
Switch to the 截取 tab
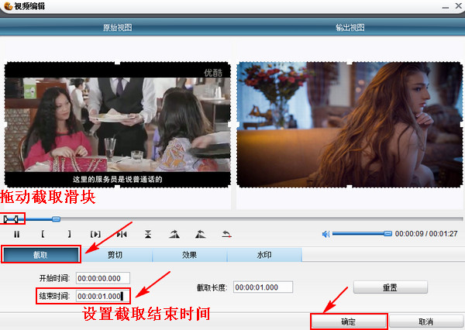click(x=40, y=255)
